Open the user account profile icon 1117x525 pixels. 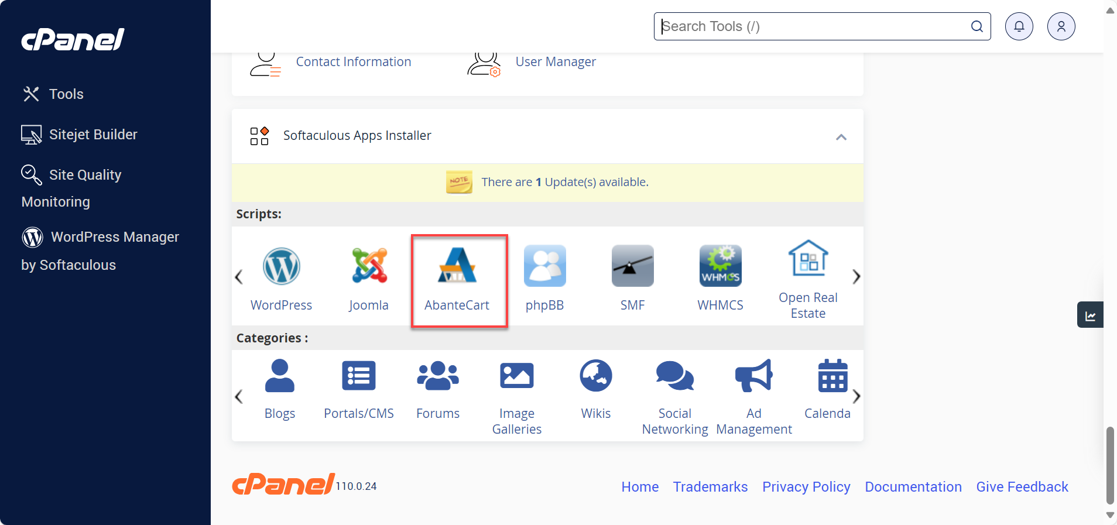coord(1061,26)
